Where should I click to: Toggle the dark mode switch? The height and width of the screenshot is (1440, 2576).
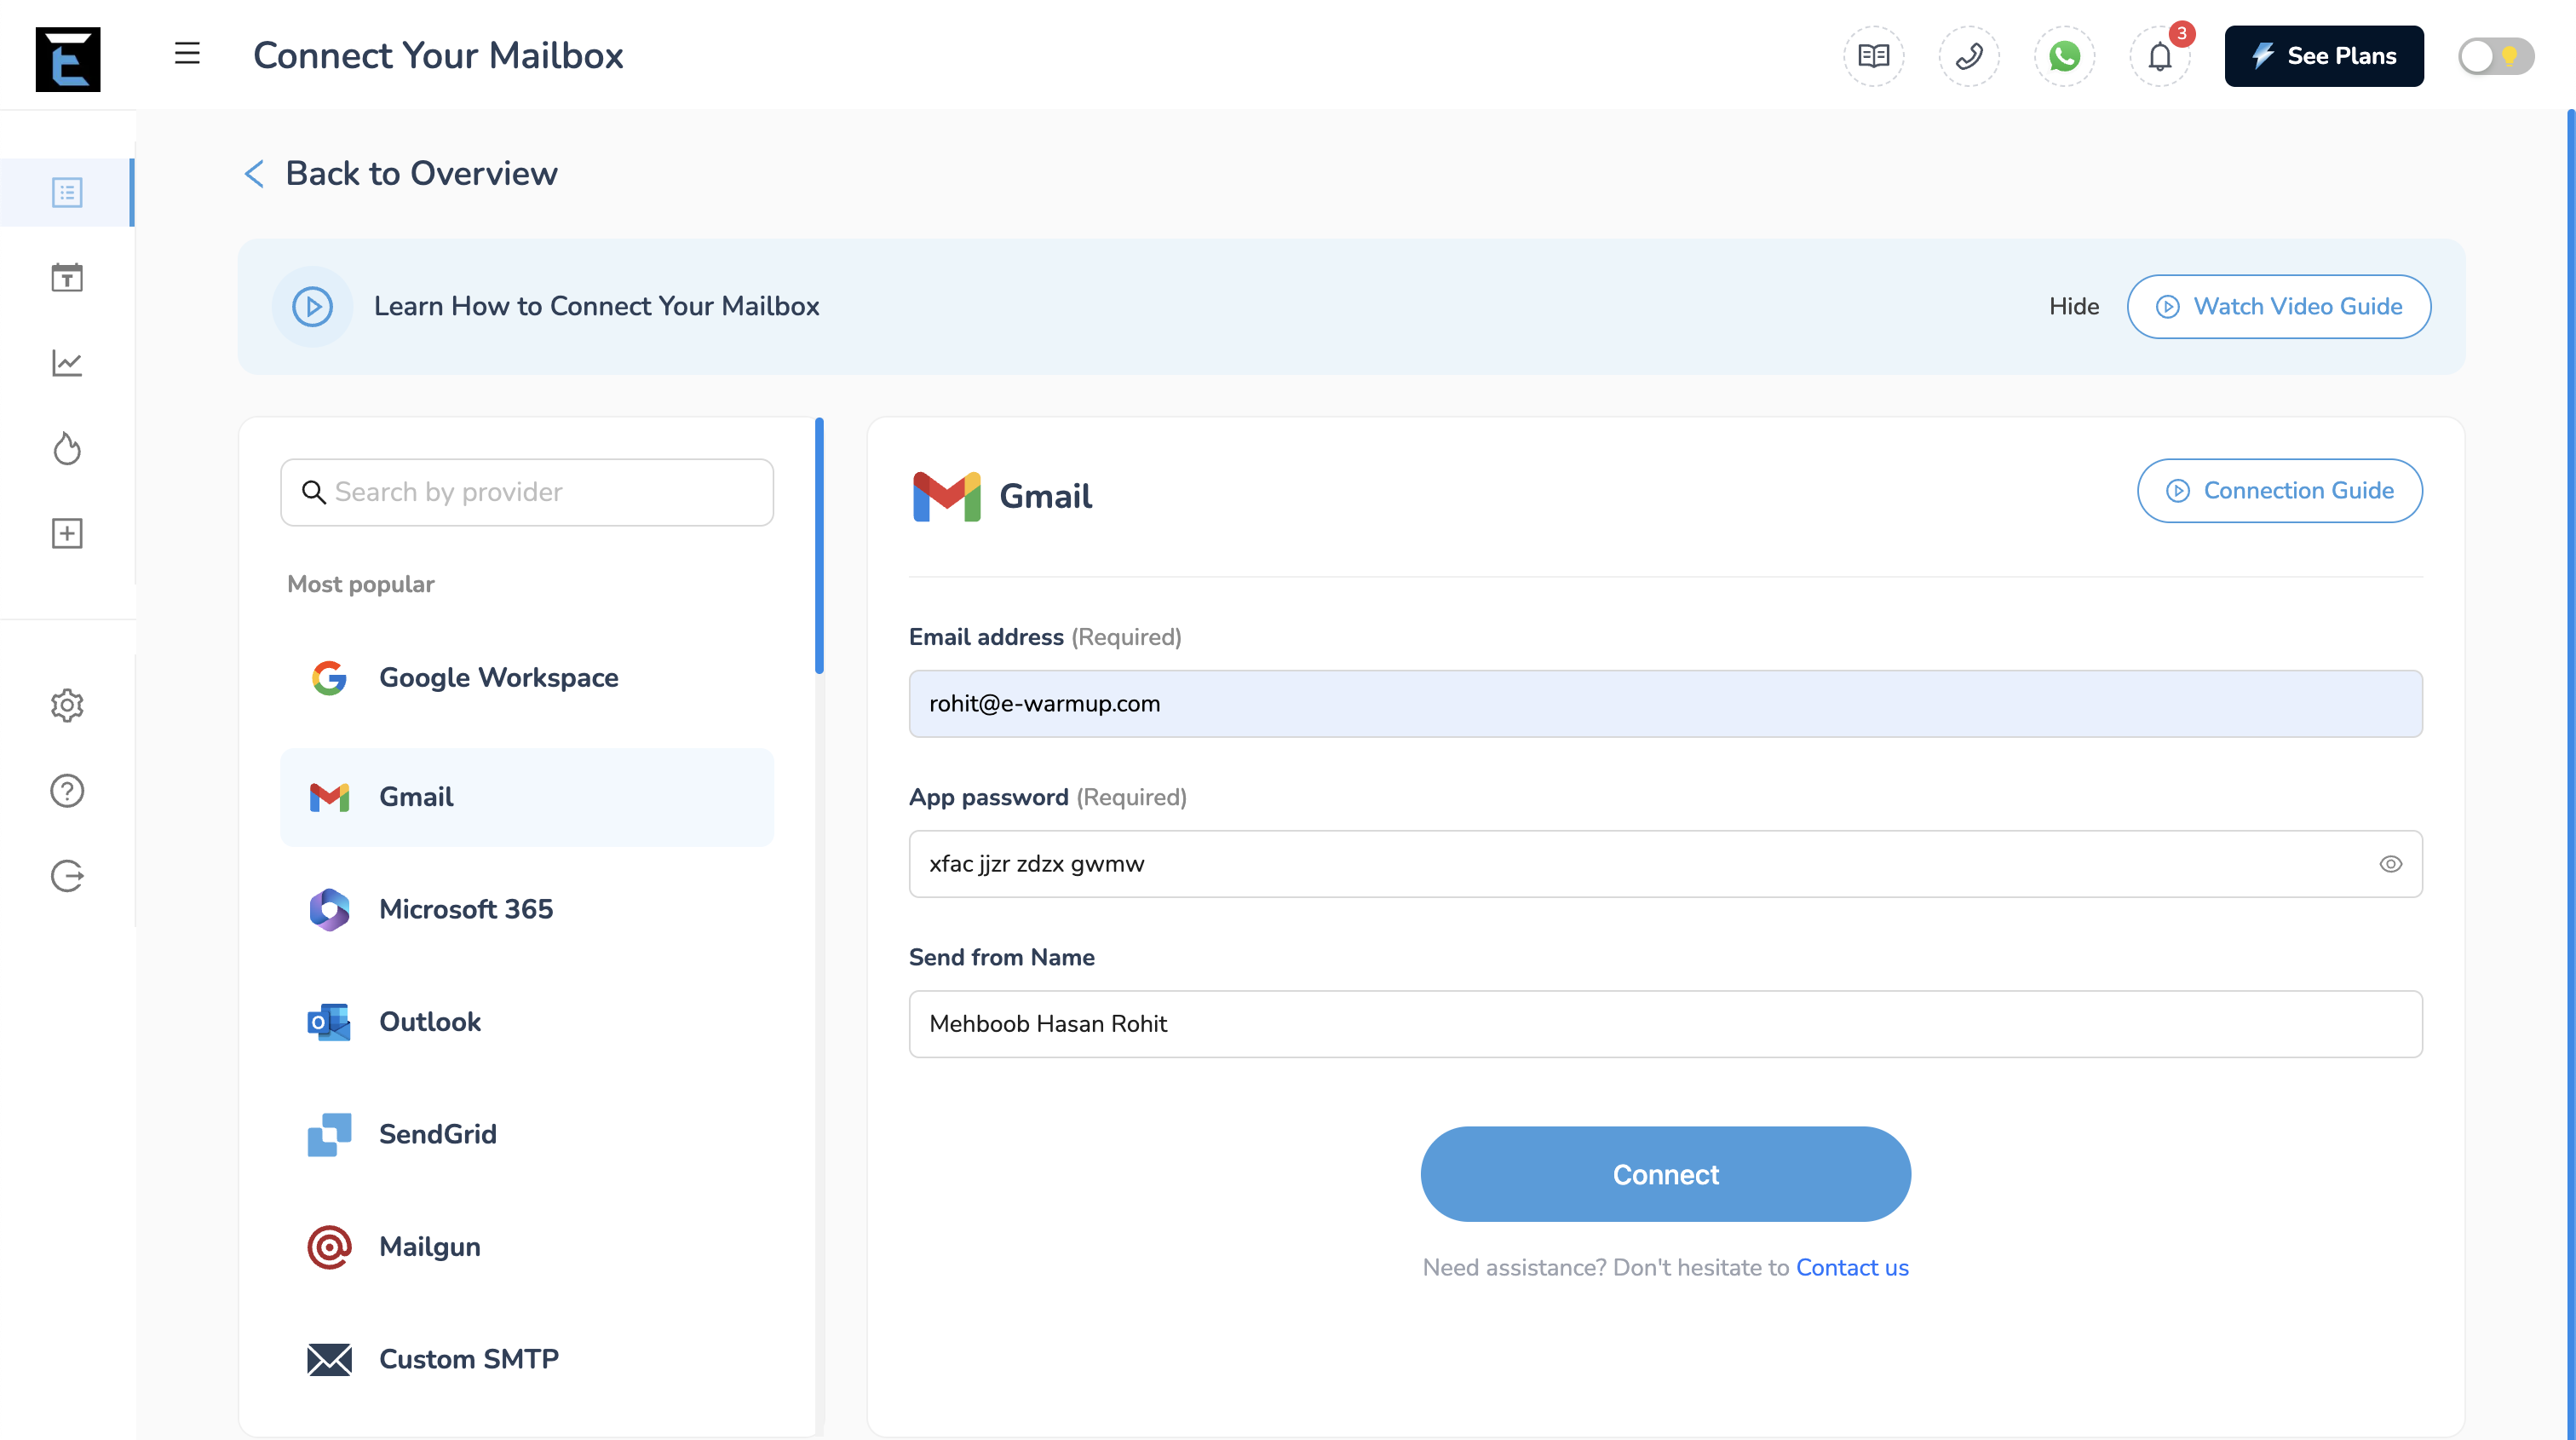point(2495,56)
